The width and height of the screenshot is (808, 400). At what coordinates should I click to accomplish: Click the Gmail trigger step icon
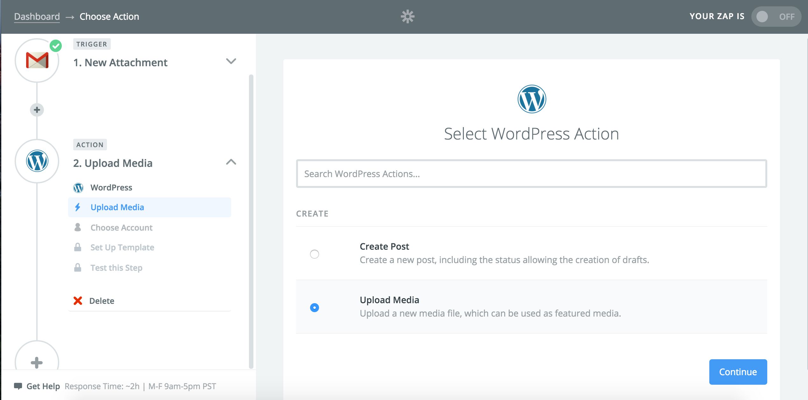coord(37,61)
